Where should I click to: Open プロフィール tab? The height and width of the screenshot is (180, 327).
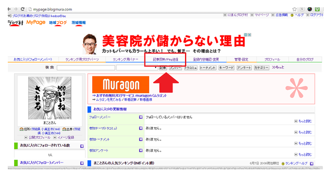272,59
